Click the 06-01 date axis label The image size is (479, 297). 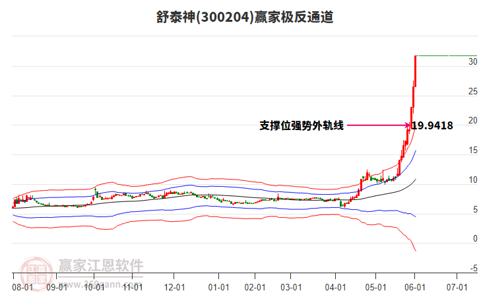[415, 287]
